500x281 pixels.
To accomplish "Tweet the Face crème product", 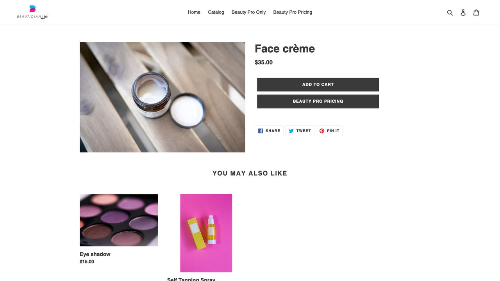I will coord(300,131).
